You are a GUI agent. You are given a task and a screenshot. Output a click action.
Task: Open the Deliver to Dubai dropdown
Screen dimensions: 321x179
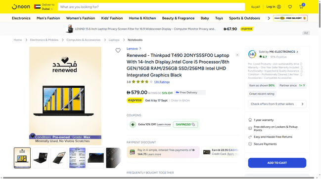[x=48, y=7]
